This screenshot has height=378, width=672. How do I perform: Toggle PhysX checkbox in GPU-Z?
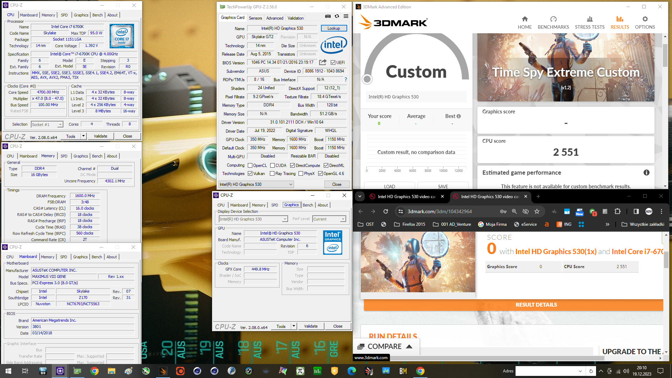301,174
